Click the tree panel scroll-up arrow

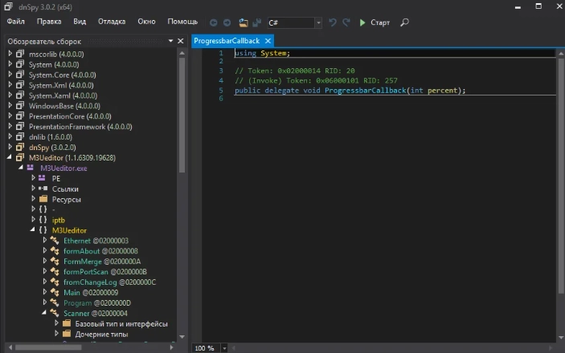(182, 53)
